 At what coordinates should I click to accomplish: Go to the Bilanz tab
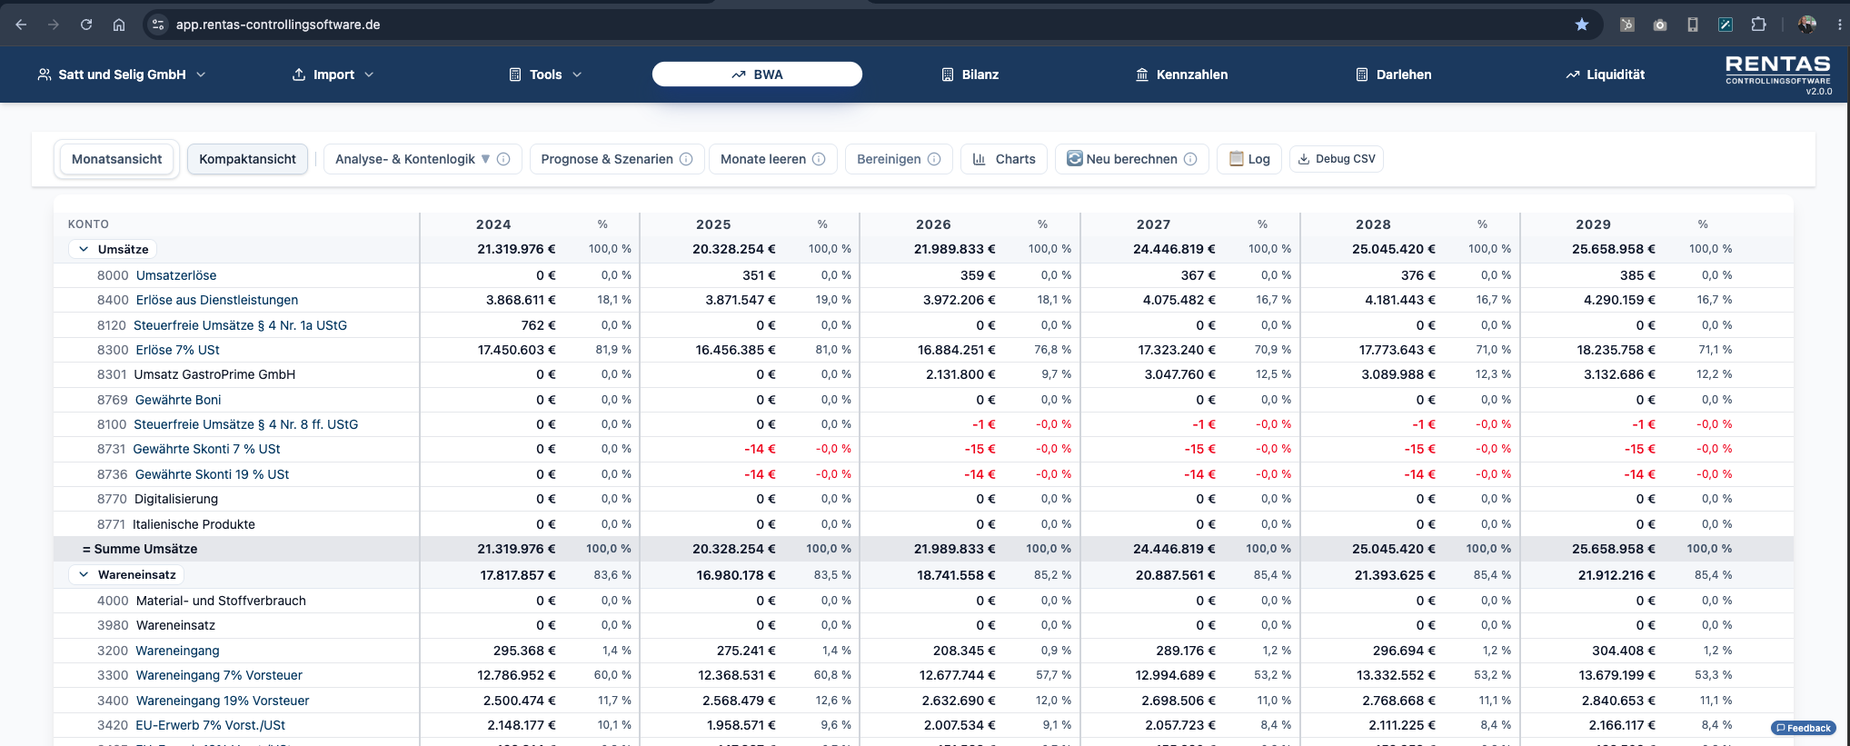click(970, 75)
